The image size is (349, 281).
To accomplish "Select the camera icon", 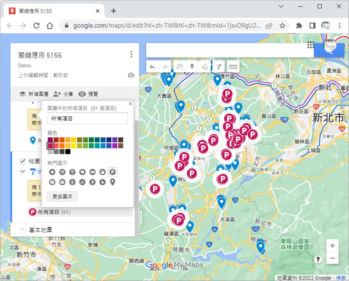I will 62,182.
